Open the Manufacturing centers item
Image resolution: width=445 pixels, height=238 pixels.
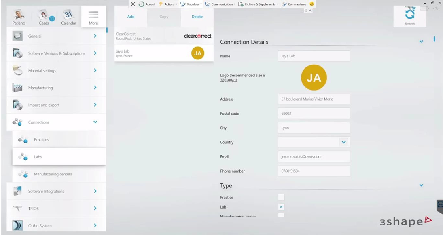[x=59, y=174]
